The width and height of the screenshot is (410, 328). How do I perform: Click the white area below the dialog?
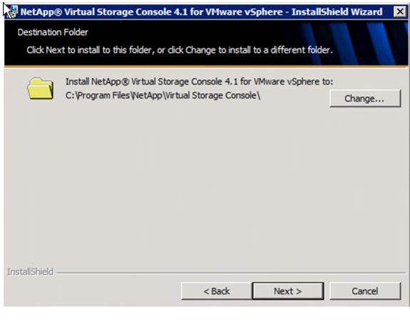click(x=205, y=317)
